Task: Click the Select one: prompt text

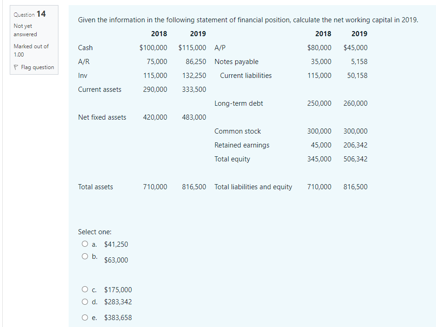Action: coord(95,231)
